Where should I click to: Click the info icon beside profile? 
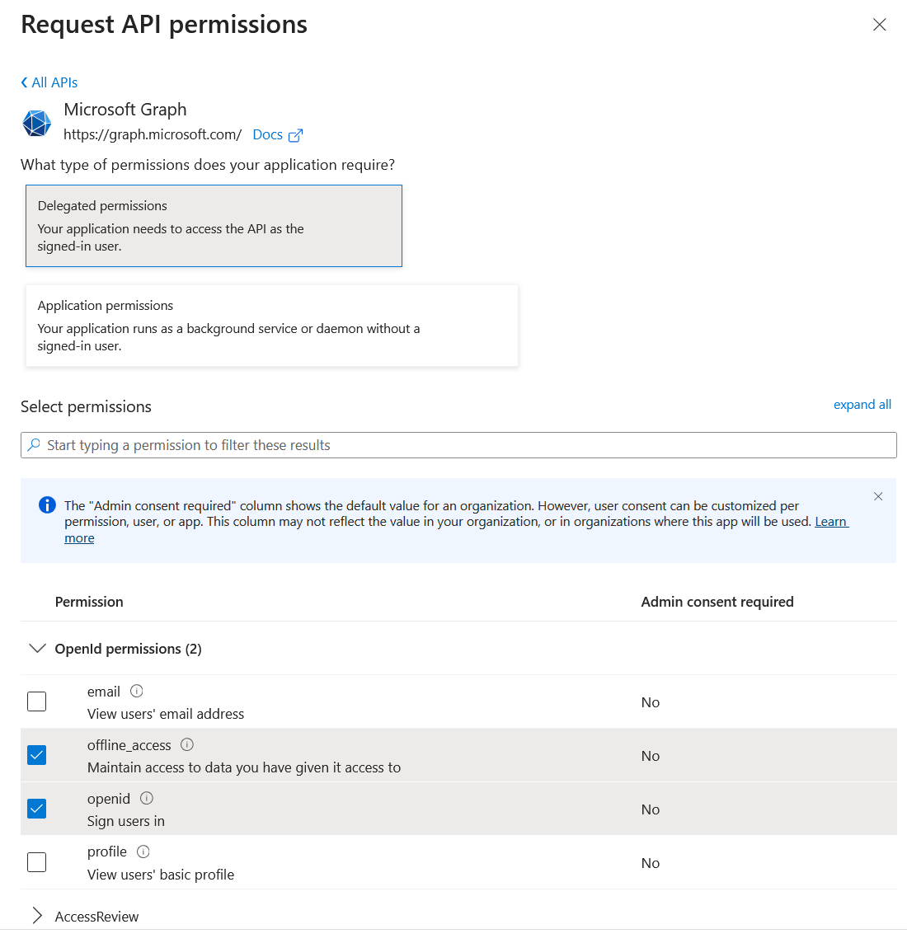pyautogui.click(x=143, y=852)
